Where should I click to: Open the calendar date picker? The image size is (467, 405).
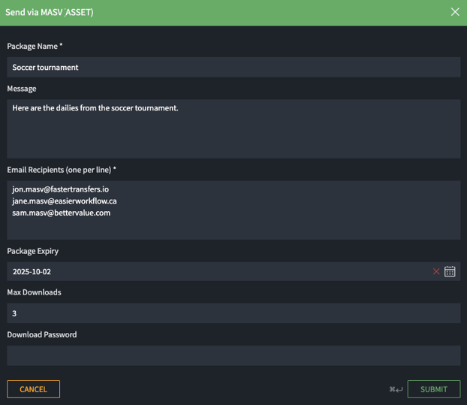(450, 271)
